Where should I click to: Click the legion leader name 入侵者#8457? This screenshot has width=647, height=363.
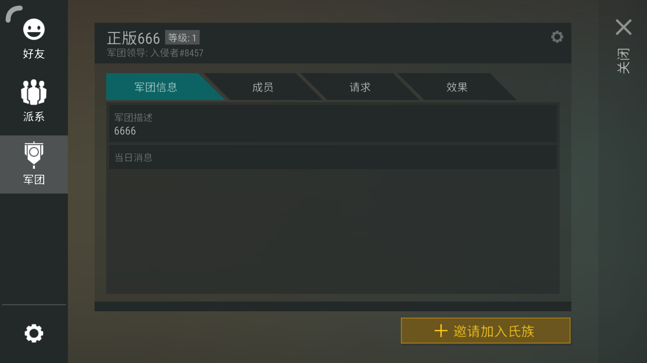[x=177, y=53]
